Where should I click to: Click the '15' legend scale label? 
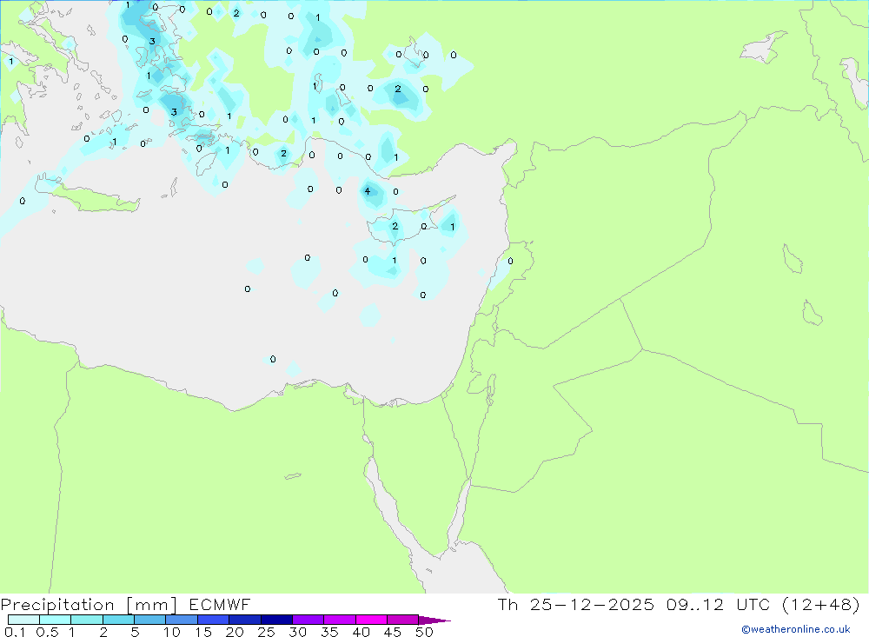[x=203, y=632]
